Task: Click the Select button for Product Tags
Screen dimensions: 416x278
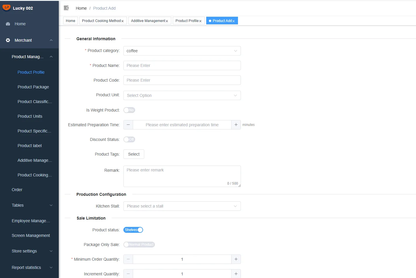Action: point(134,154)
